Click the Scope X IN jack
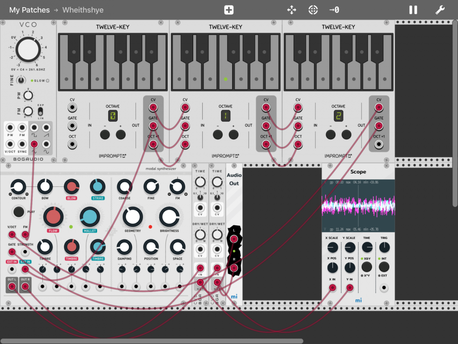Image resolution: width=458 pixels, height=344 pixels. pos(332,288)
